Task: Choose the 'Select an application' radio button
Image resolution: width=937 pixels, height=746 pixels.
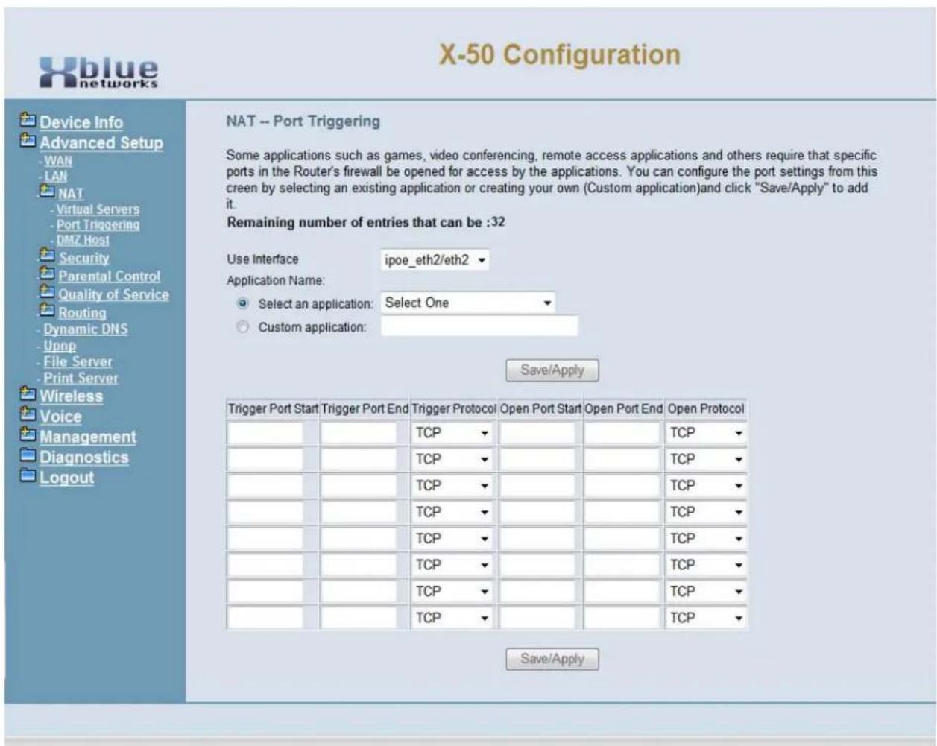Action: (242, 304)
